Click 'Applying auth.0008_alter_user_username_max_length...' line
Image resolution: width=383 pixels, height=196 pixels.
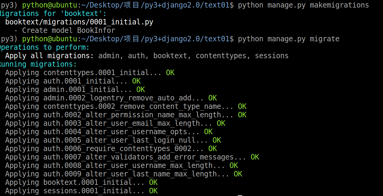pos(115,166)
